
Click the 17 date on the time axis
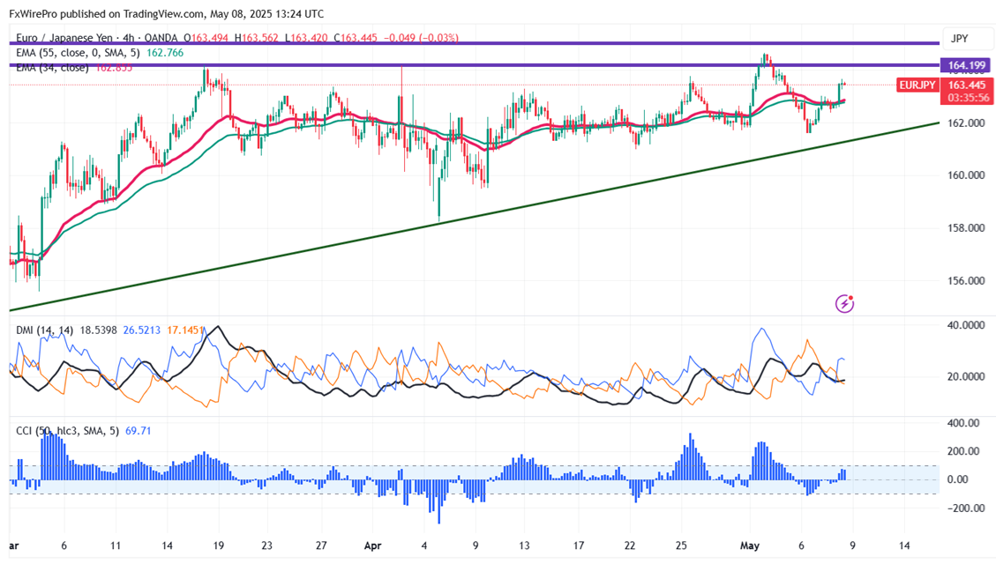coord(578,545)
